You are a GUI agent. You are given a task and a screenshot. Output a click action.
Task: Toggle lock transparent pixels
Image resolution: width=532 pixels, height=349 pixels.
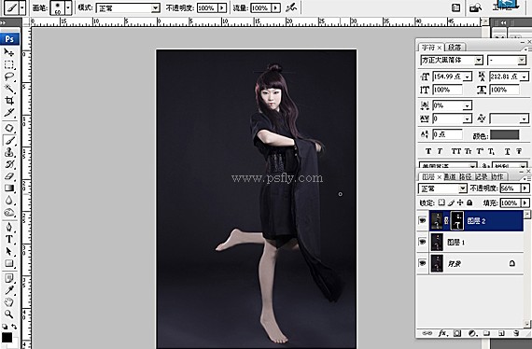(441, 202)
